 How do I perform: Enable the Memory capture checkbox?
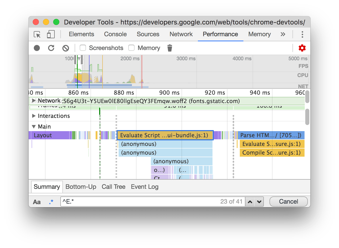131,48
